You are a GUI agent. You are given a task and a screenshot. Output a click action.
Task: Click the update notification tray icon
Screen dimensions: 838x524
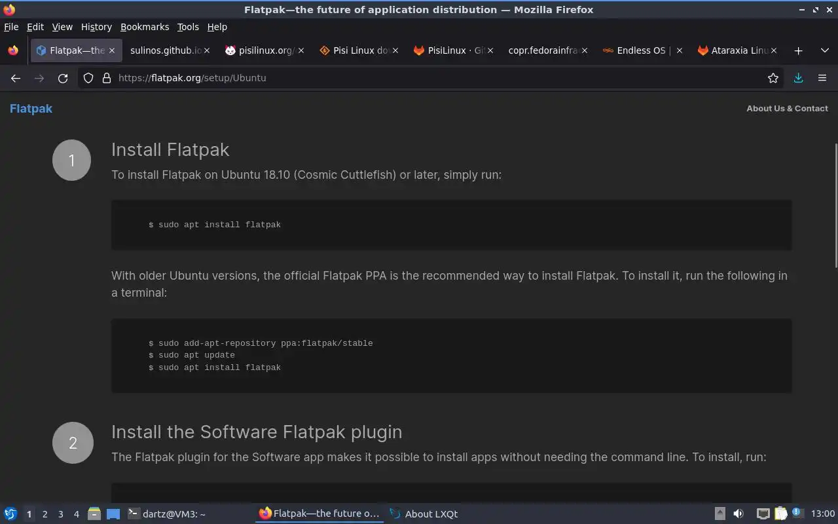pyautogui.click(x=797, y=514)
